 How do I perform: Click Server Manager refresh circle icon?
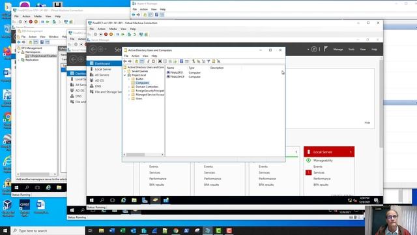point(314,50)
